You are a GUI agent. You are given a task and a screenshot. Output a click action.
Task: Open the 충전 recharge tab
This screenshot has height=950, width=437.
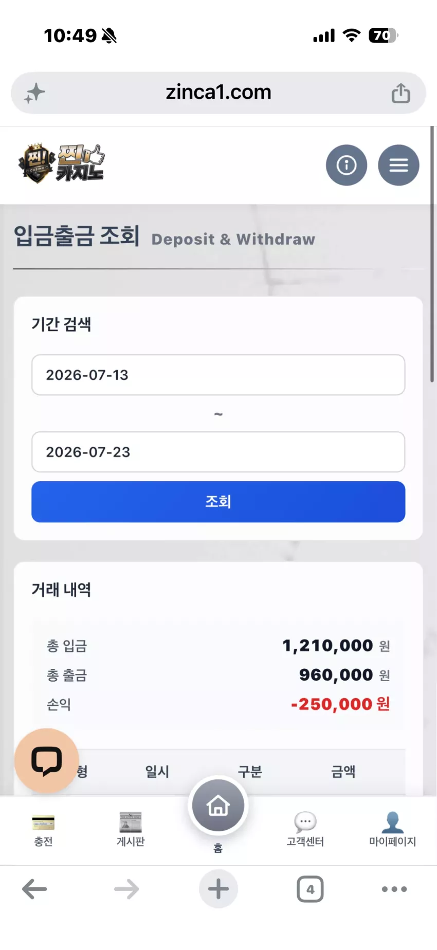pyautogui.click(x=43, y=830)
